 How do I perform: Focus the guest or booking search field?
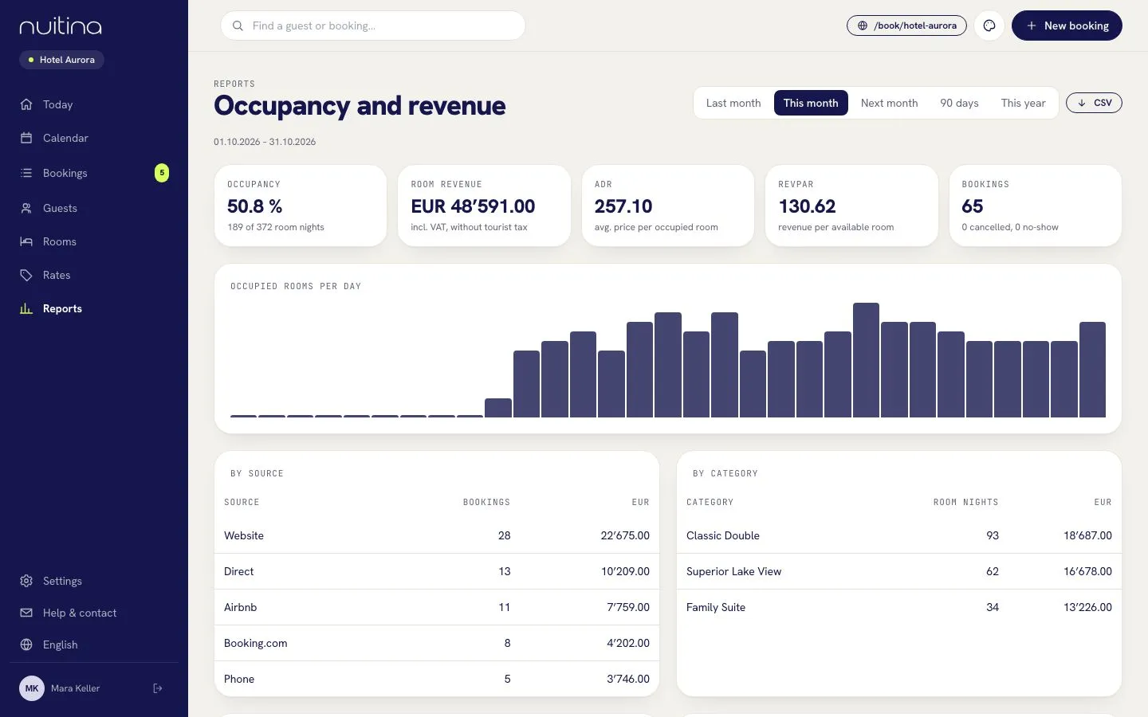[x=373, y=25]
